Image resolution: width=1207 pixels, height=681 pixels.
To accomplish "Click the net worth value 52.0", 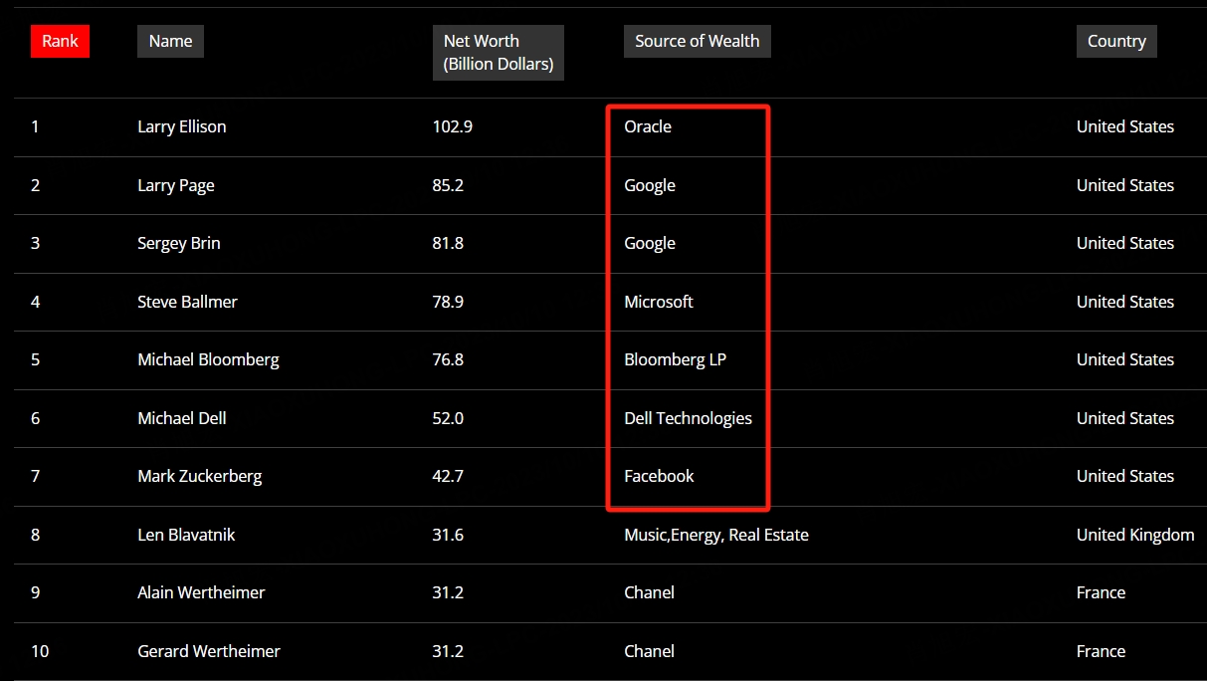I will (448, 418).
